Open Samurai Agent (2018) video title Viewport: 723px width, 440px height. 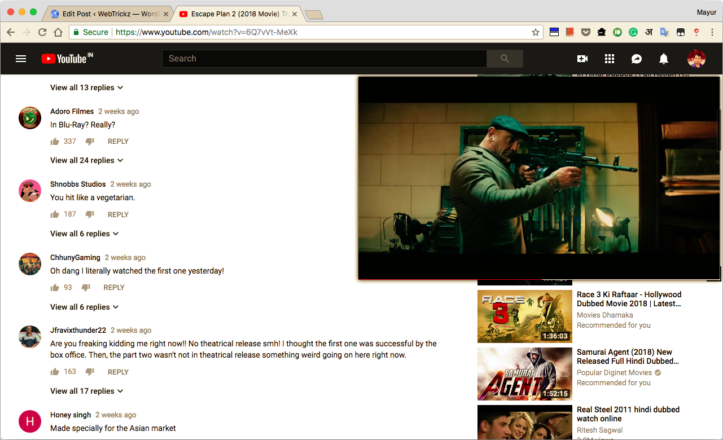628,357
